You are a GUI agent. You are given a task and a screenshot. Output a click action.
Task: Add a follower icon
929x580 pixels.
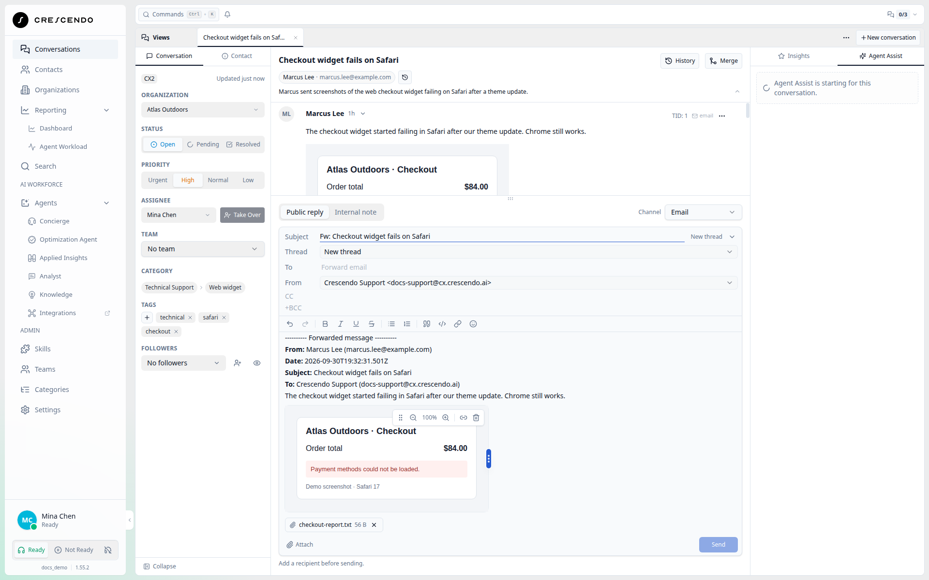pyautogui.click(x=238, y=363)
